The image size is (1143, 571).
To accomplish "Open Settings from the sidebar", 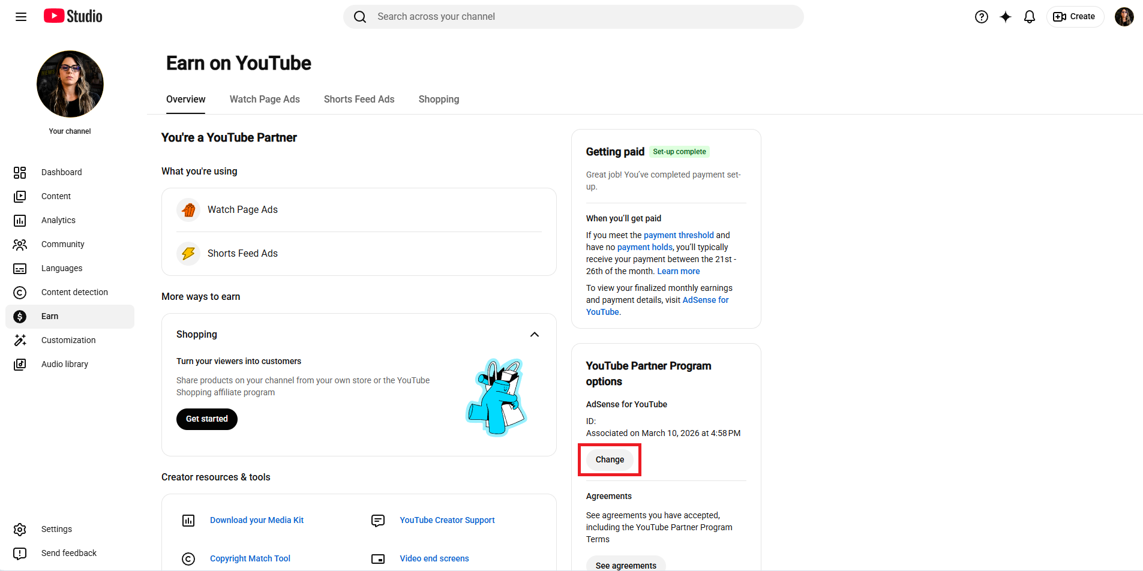I will pos(70,530).
